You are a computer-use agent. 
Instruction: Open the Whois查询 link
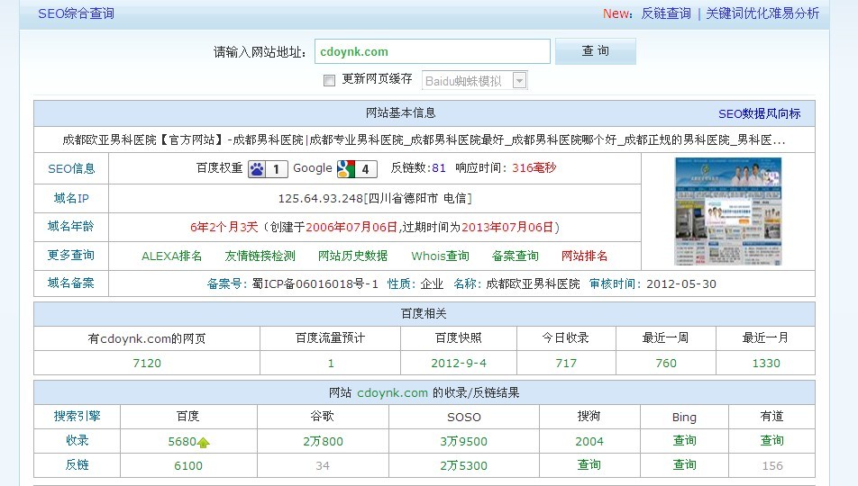440,256
